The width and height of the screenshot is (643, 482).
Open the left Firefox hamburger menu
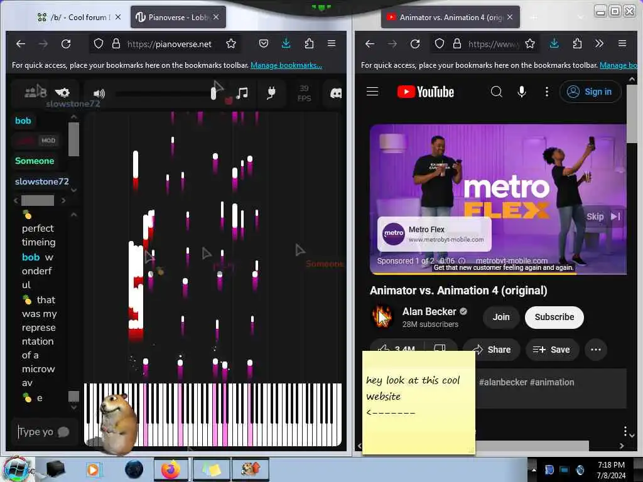click(332, 43)
